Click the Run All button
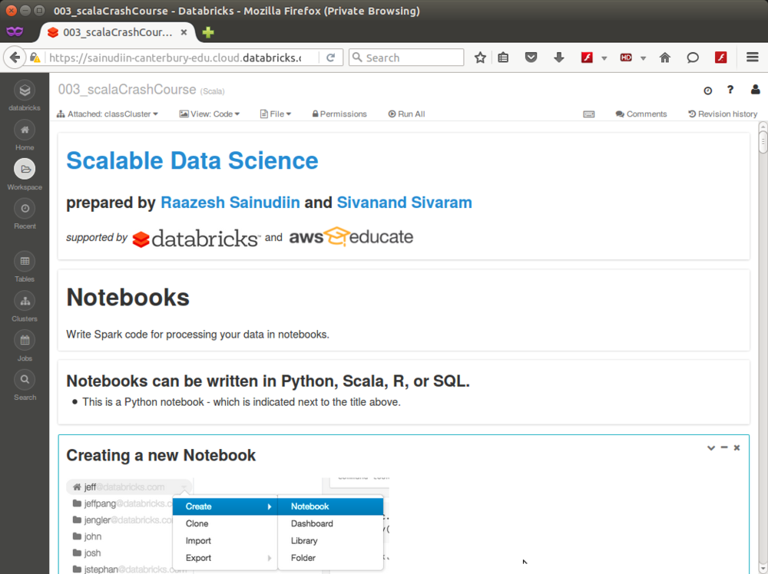 click(406, 114)
